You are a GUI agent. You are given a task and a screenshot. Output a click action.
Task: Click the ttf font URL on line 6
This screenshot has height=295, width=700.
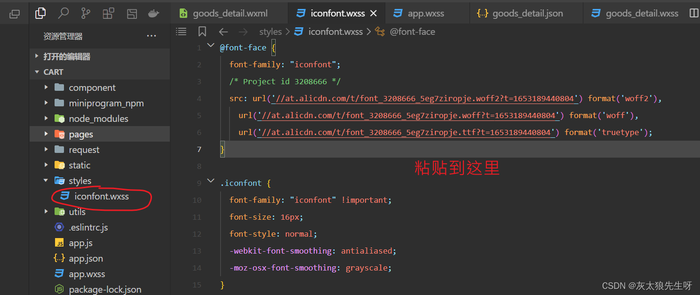point(406,133)
